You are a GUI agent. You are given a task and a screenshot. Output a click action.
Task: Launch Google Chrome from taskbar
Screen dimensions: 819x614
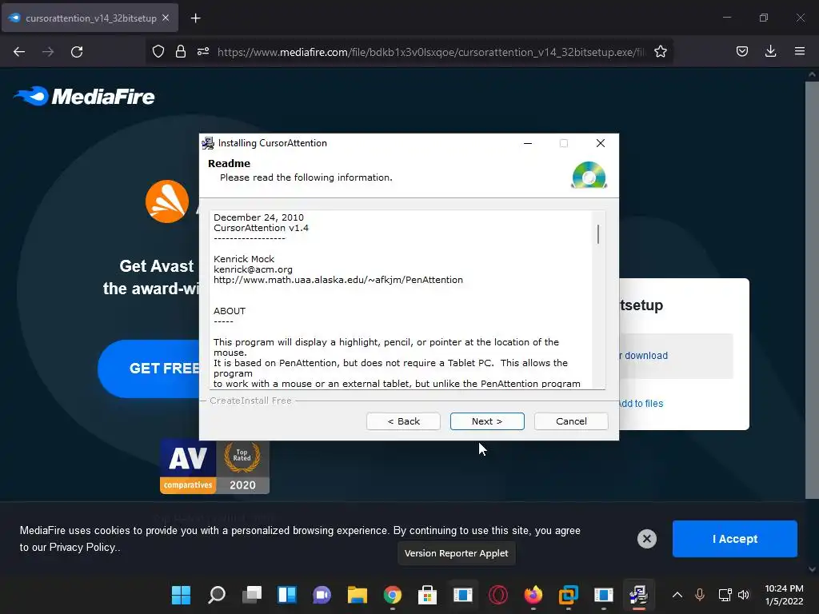click(392, 595)
